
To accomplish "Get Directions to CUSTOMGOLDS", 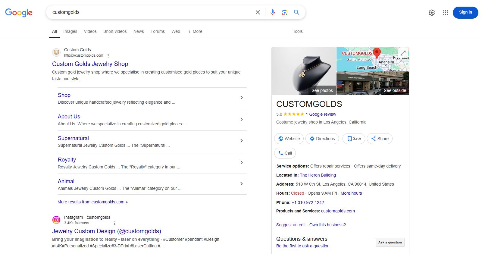I will tap(322, 139).
